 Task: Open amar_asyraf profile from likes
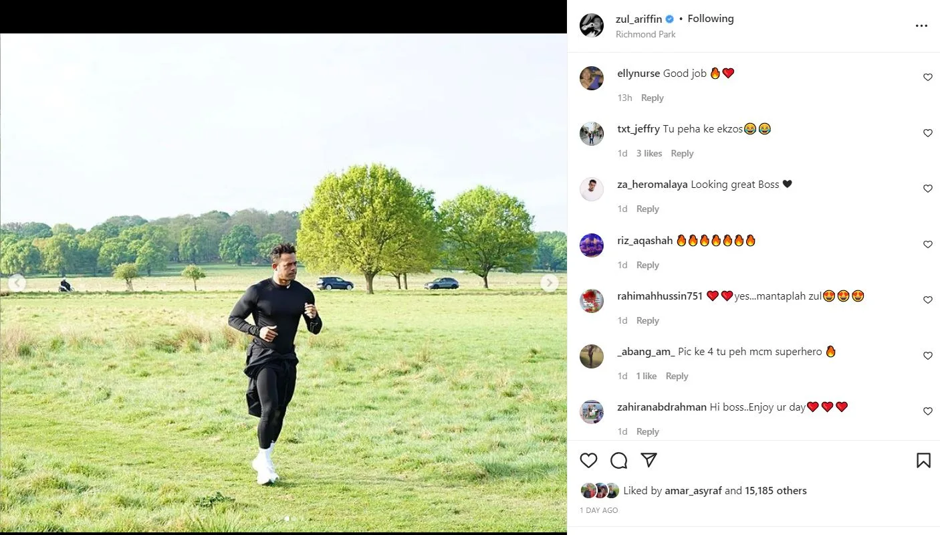coord(693,490)
